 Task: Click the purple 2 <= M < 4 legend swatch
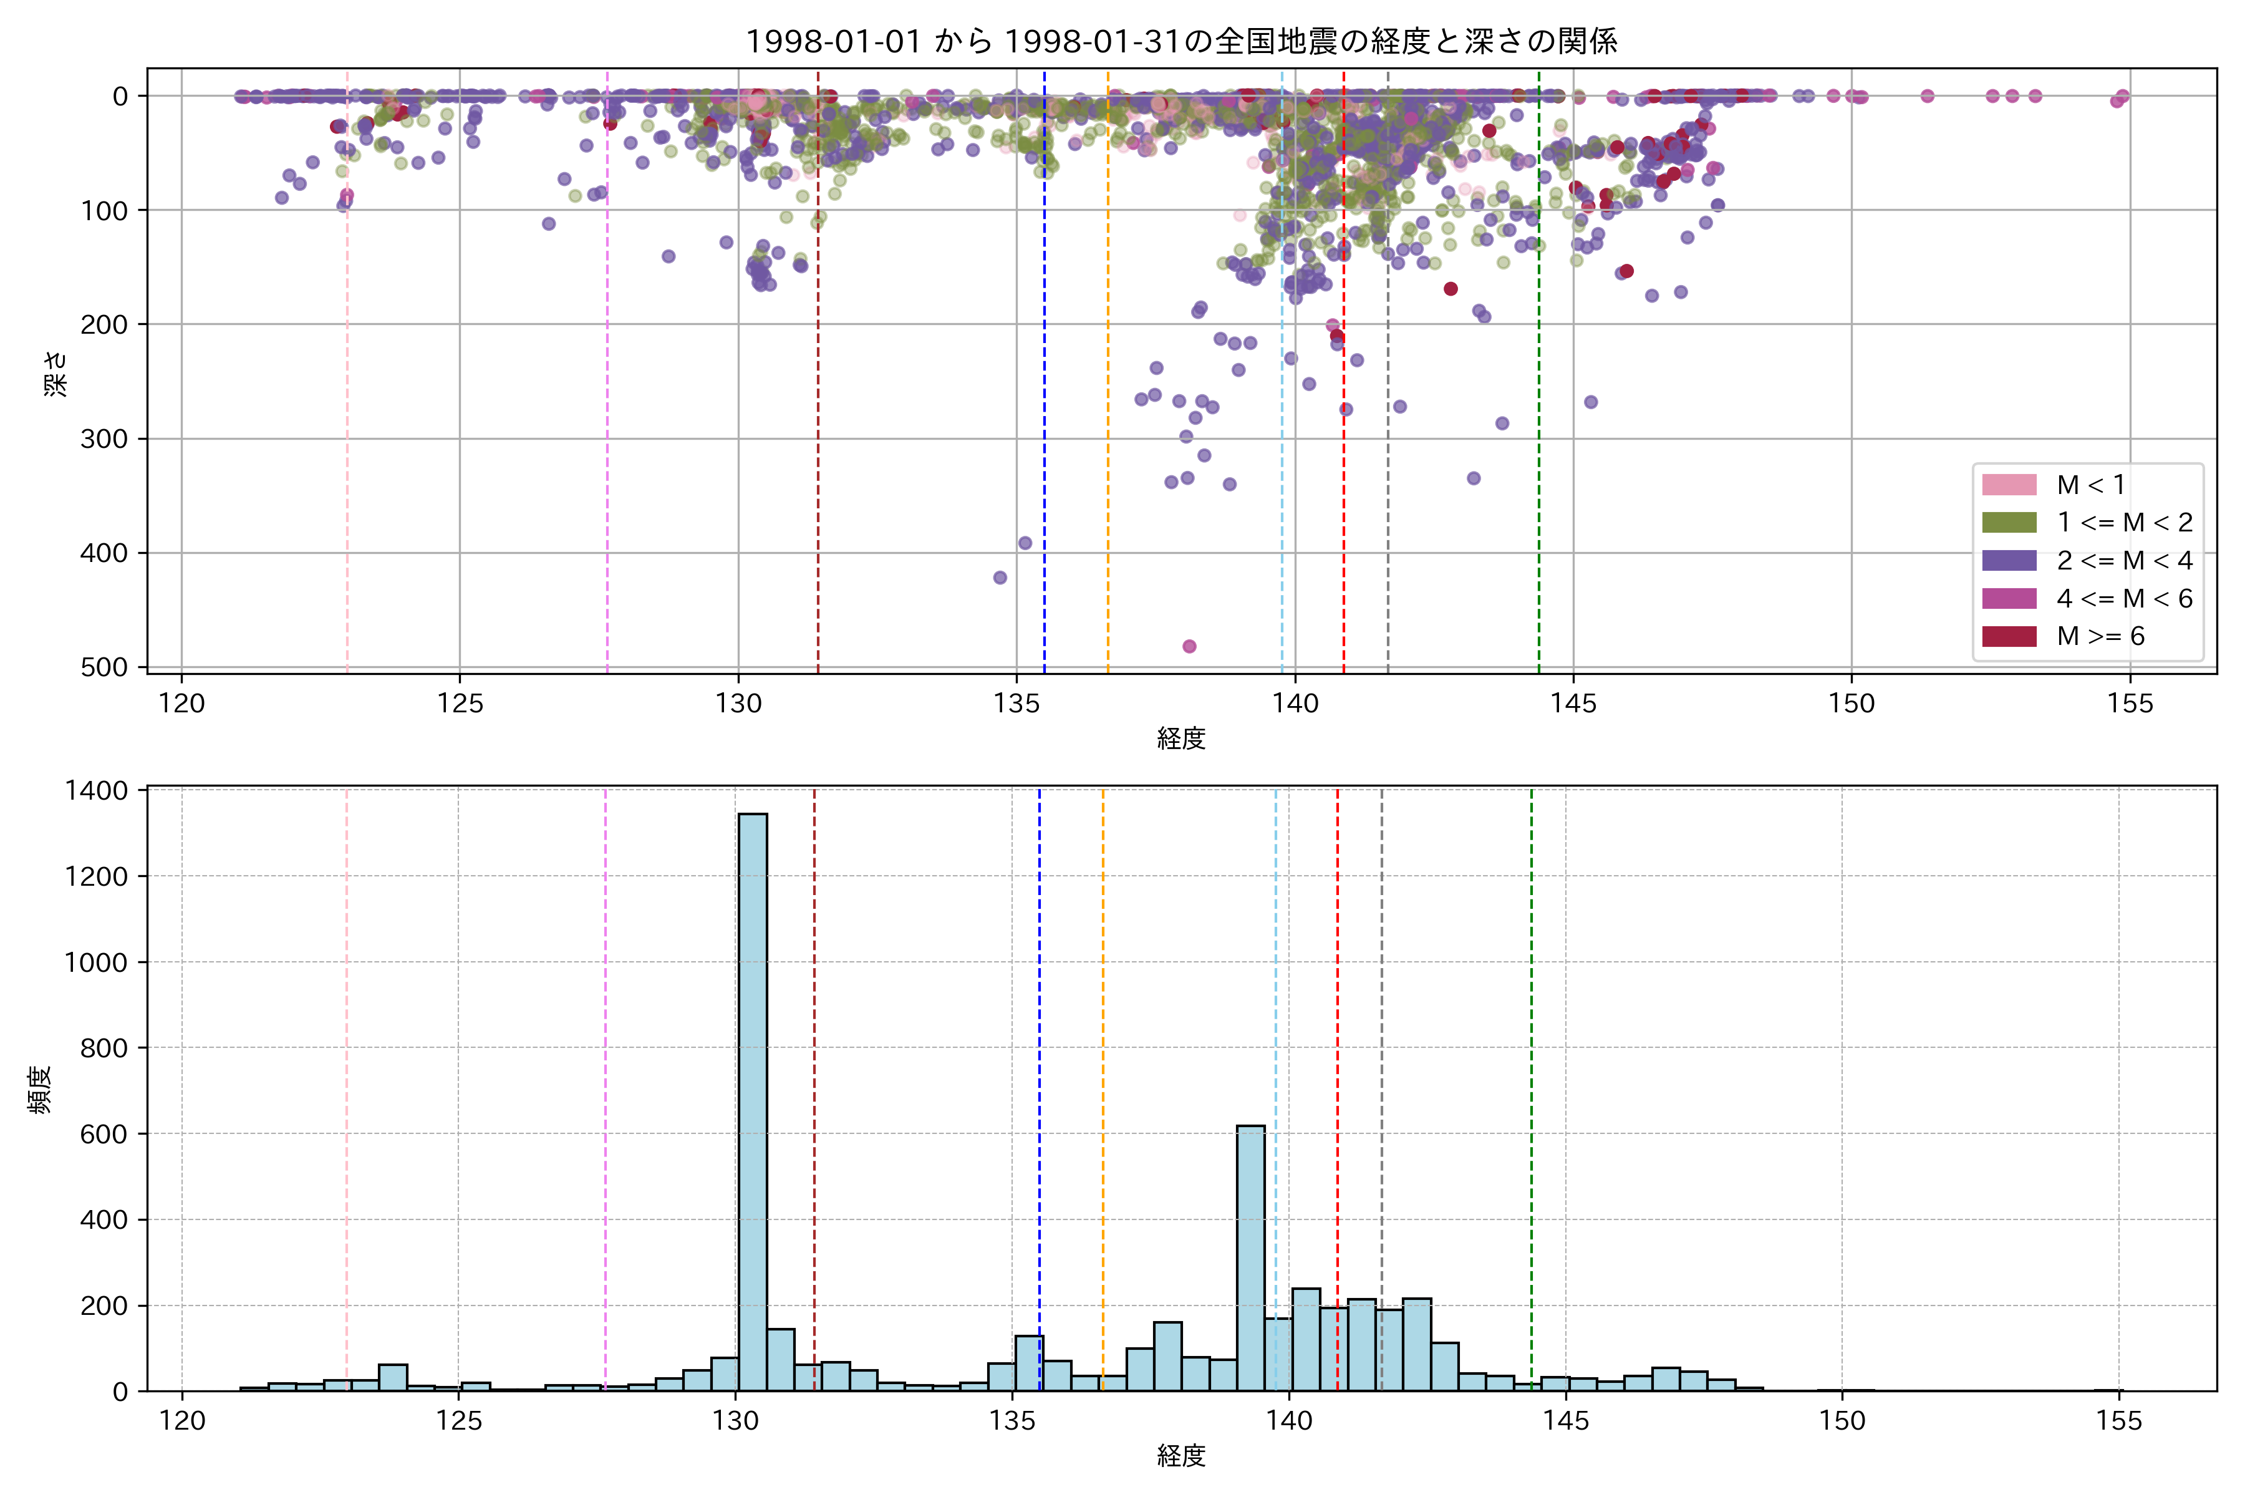point(2008,560)
